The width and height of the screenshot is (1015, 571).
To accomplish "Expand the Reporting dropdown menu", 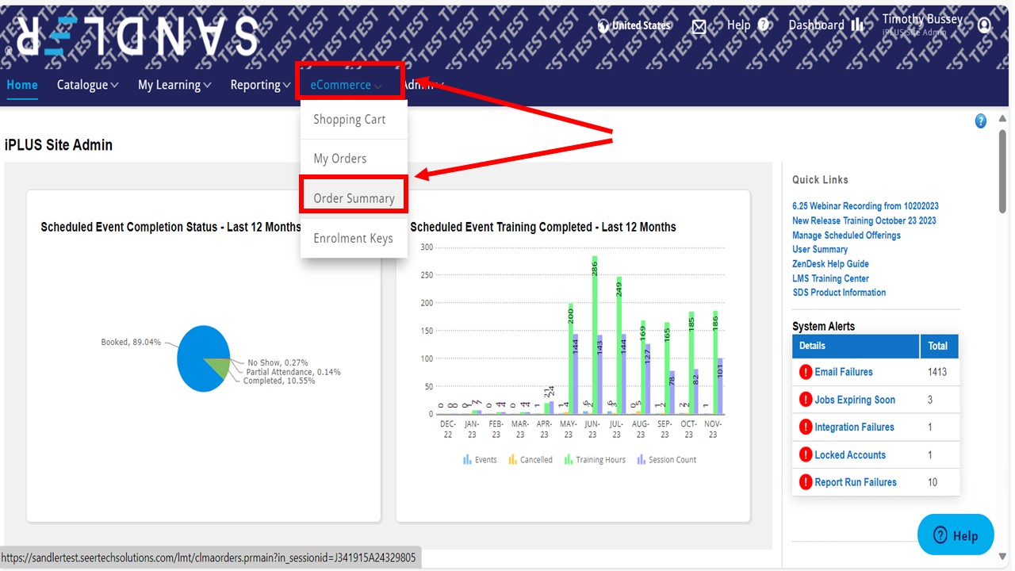I will (x=260, y=85).
